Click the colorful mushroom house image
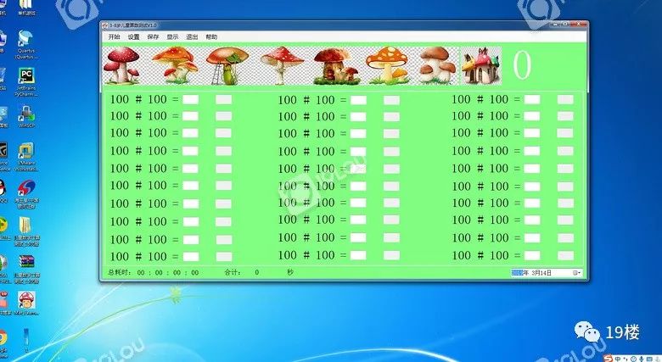Viewport: 662px width, 362px height. coord(481,65)
